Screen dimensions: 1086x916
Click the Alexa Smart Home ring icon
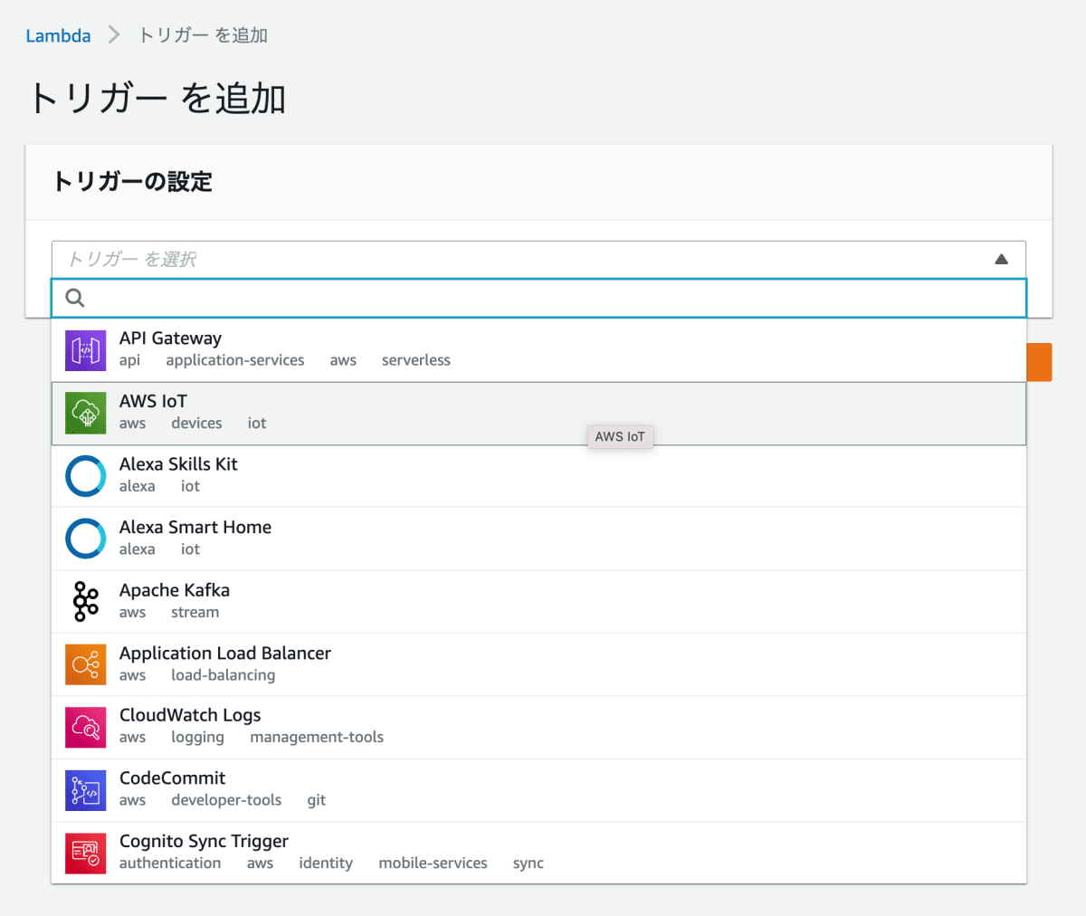85,539
